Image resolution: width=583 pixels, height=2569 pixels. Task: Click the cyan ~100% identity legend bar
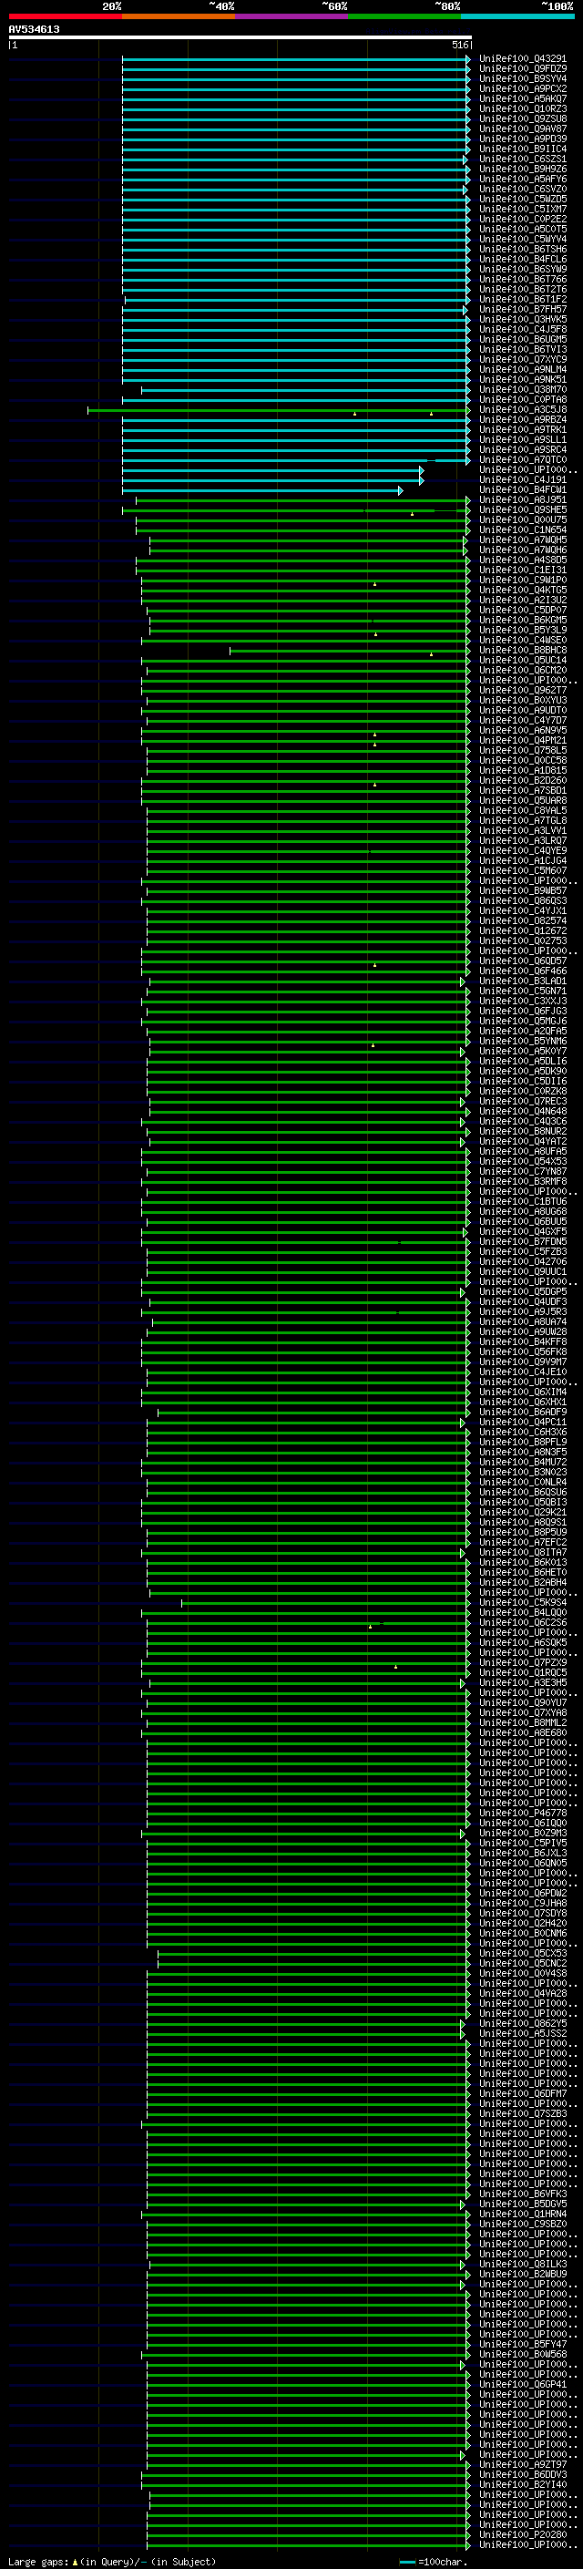click(517, 16)
